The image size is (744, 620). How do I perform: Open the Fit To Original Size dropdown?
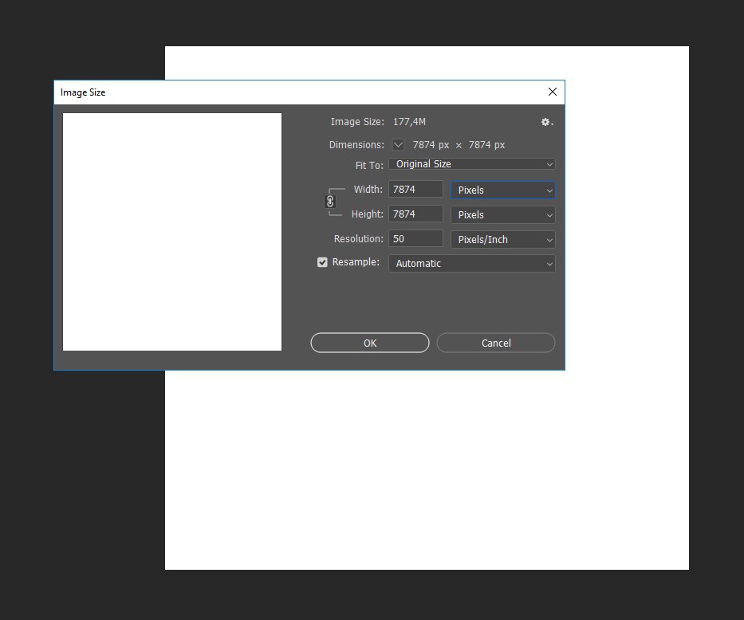pyautogui.click(x=471, y=164)
